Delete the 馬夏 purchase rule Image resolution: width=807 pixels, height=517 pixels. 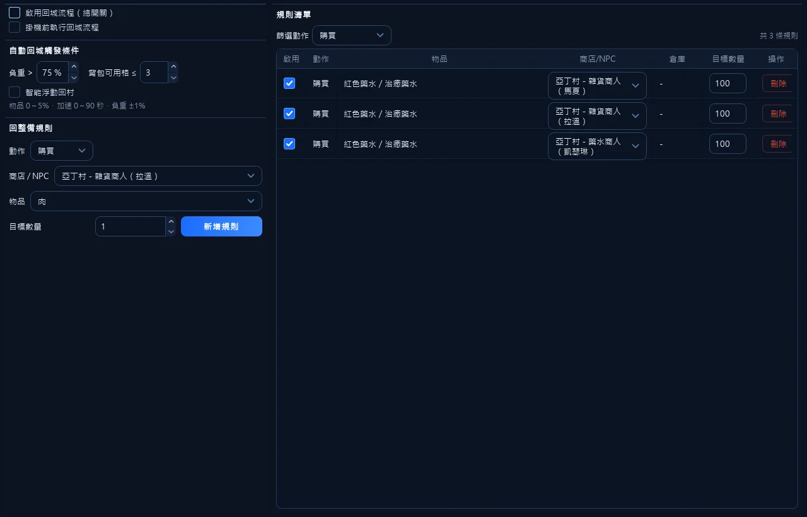click(x=778, y=83)
